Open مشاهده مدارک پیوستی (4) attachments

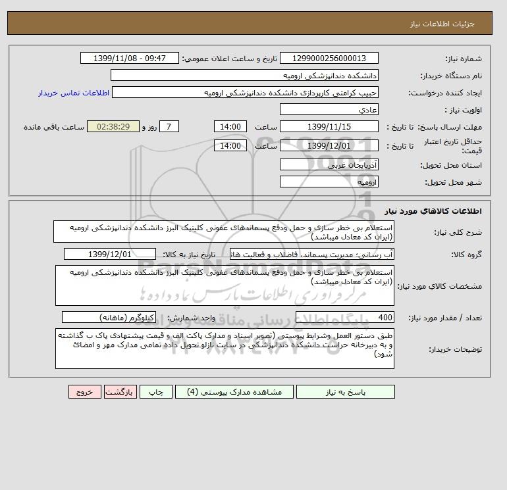click(x=234, y=392)
